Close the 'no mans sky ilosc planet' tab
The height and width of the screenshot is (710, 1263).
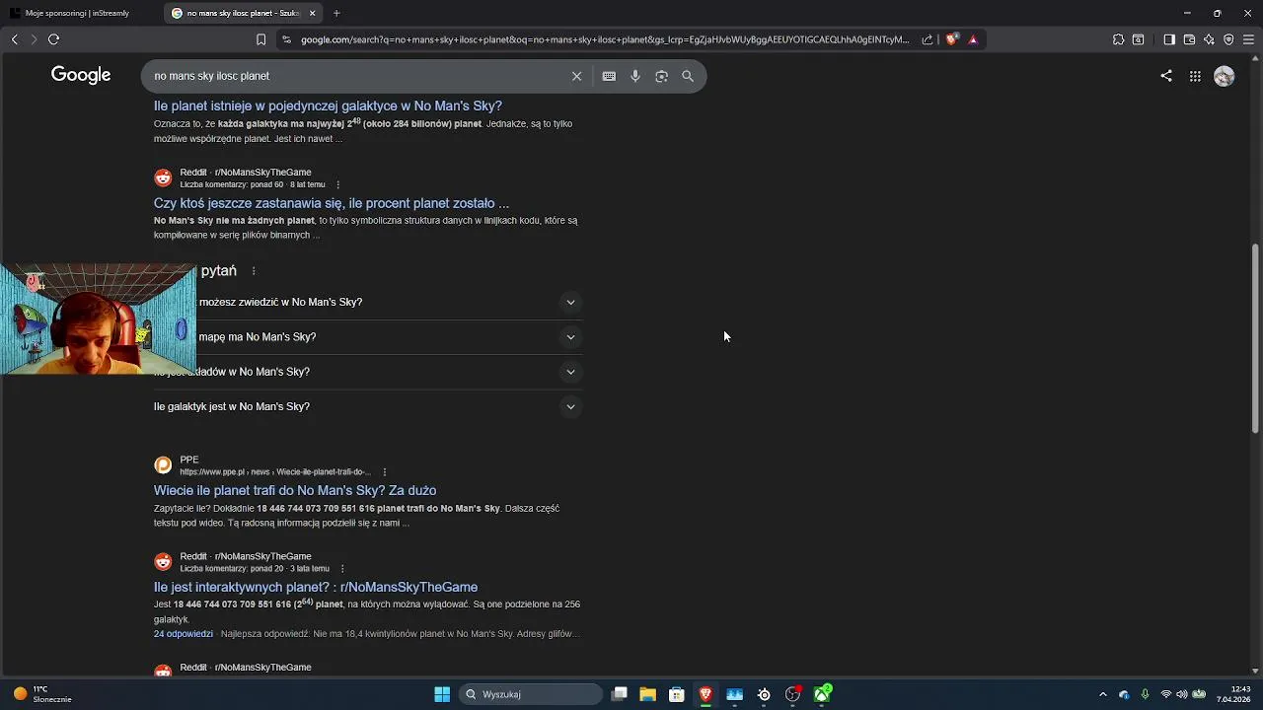313,13
